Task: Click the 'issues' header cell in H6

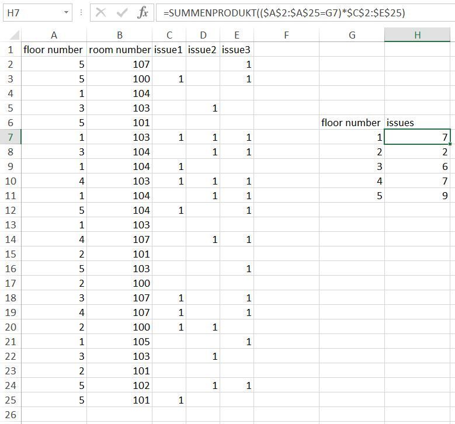Action: [417, 123]
